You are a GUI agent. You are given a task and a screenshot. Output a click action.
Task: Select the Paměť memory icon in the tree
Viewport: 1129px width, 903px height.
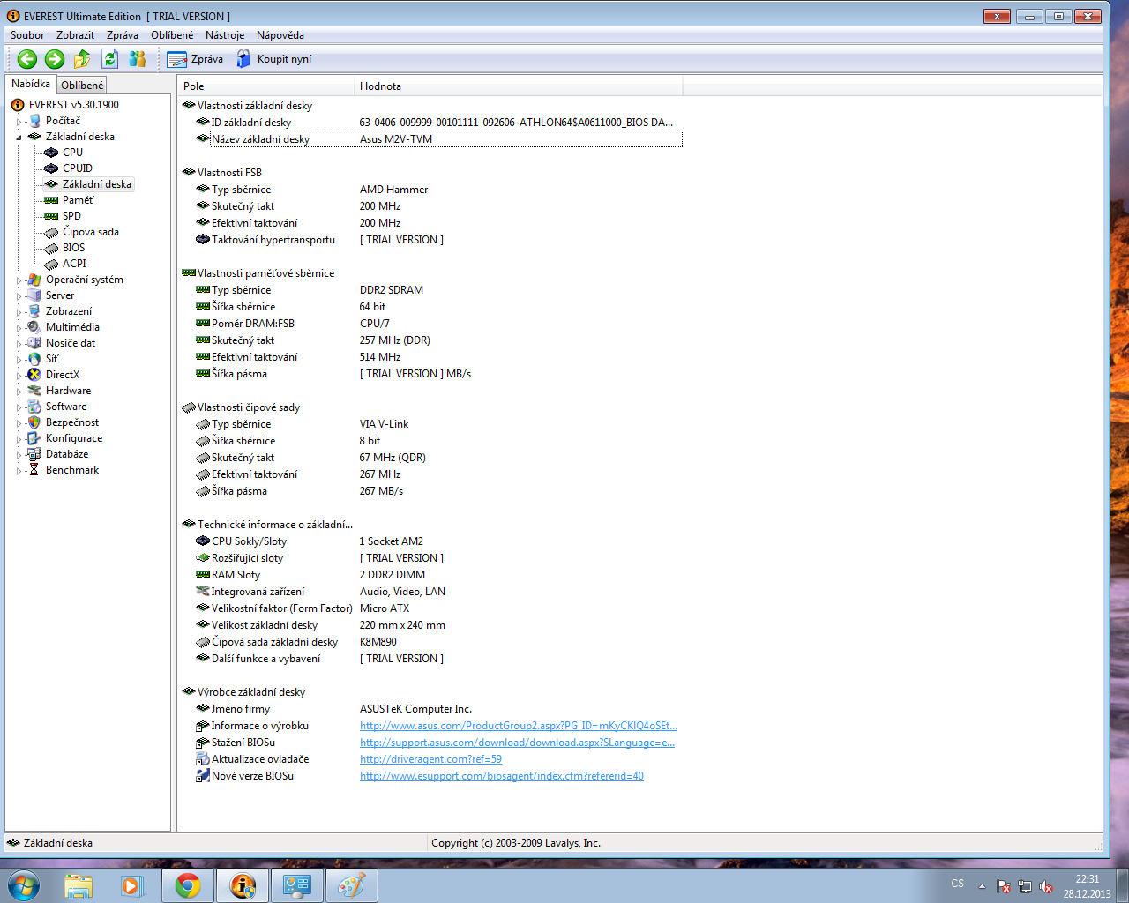click(x=51, y=200)
